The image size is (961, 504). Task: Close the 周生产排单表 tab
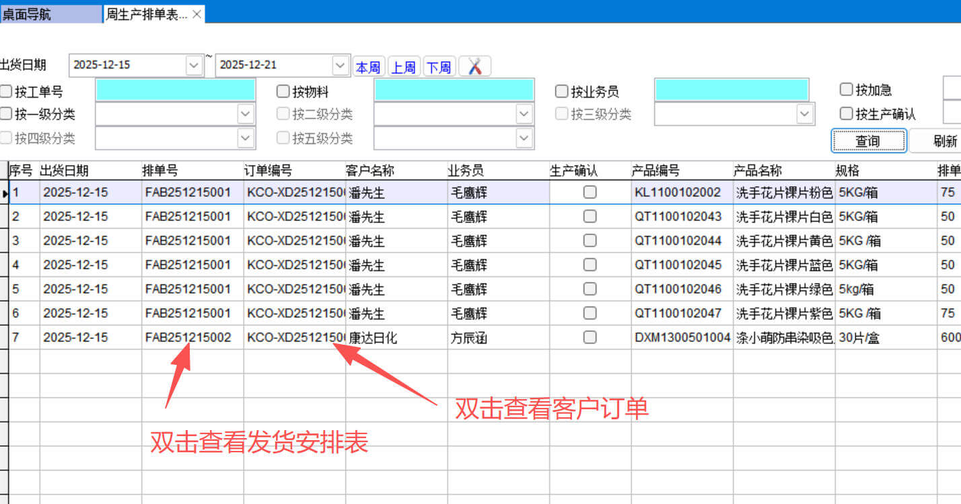click(197, 14)
